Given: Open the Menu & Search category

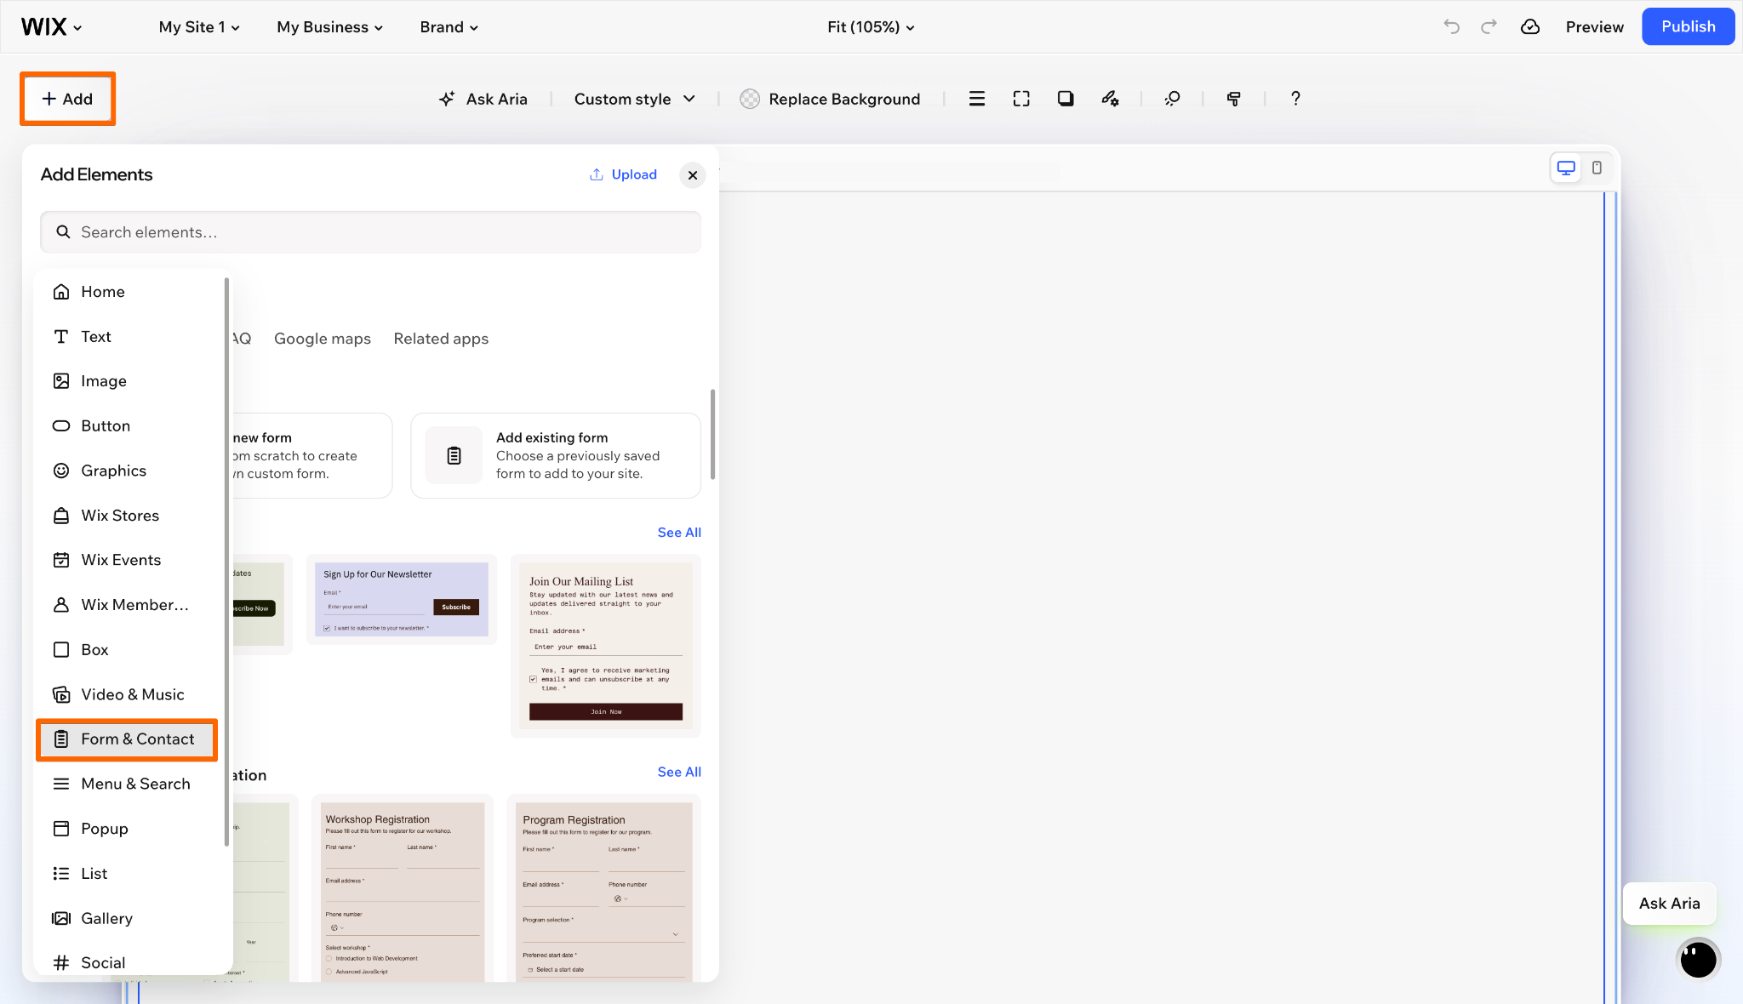Looking at the screenshot, I should click(128, 784).
